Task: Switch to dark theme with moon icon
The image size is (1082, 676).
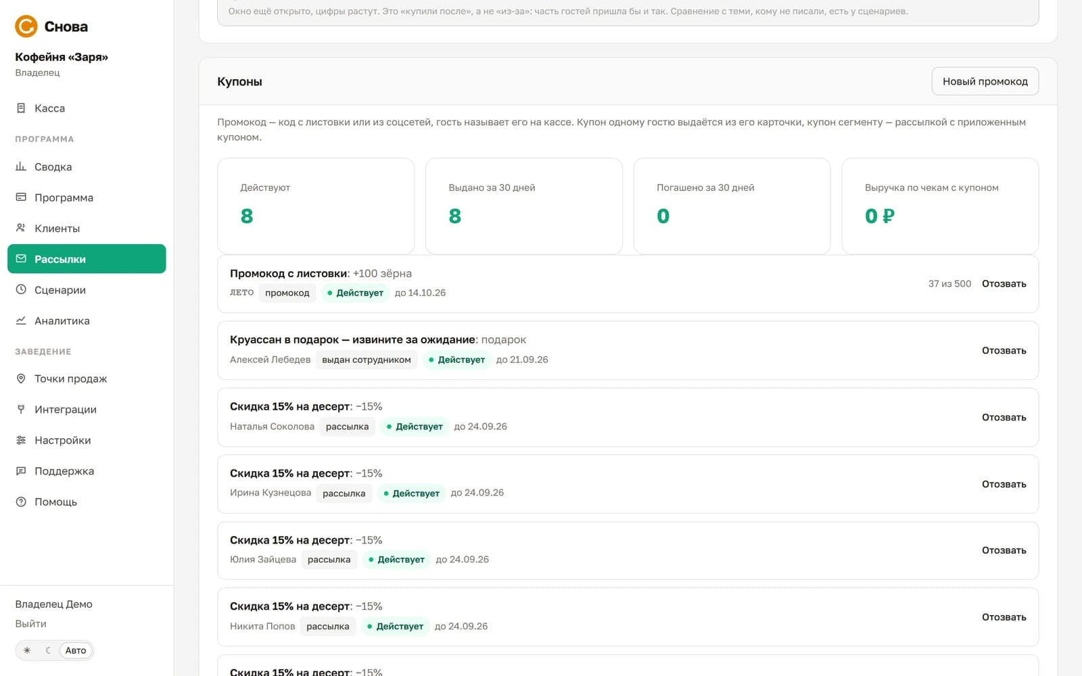Action: pyautogui.click(x=48, y=650)
